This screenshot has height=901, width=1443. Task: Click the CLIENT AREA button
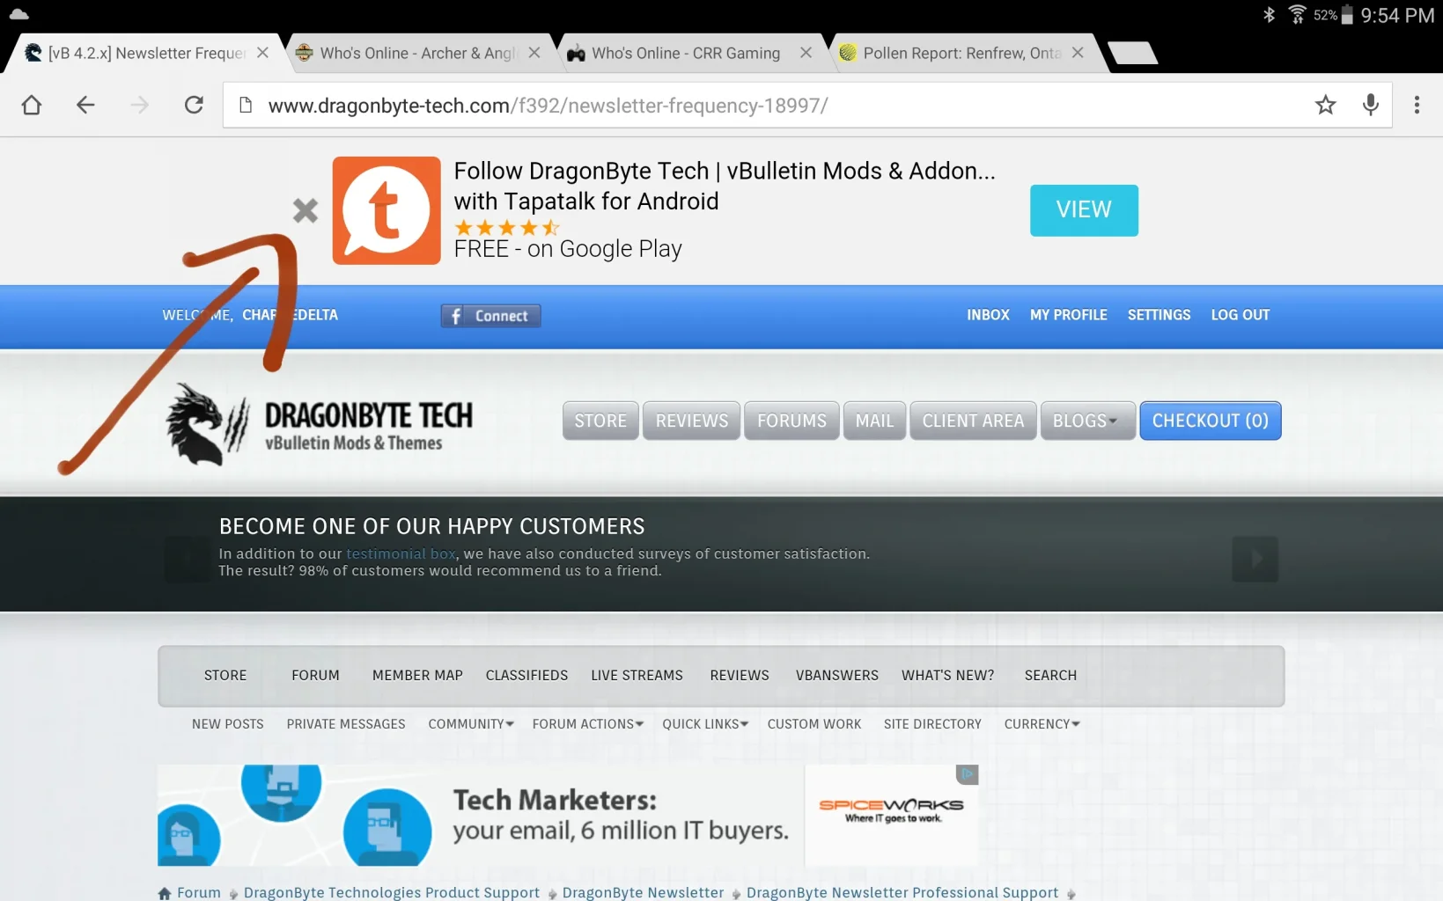tap(973, 421)
